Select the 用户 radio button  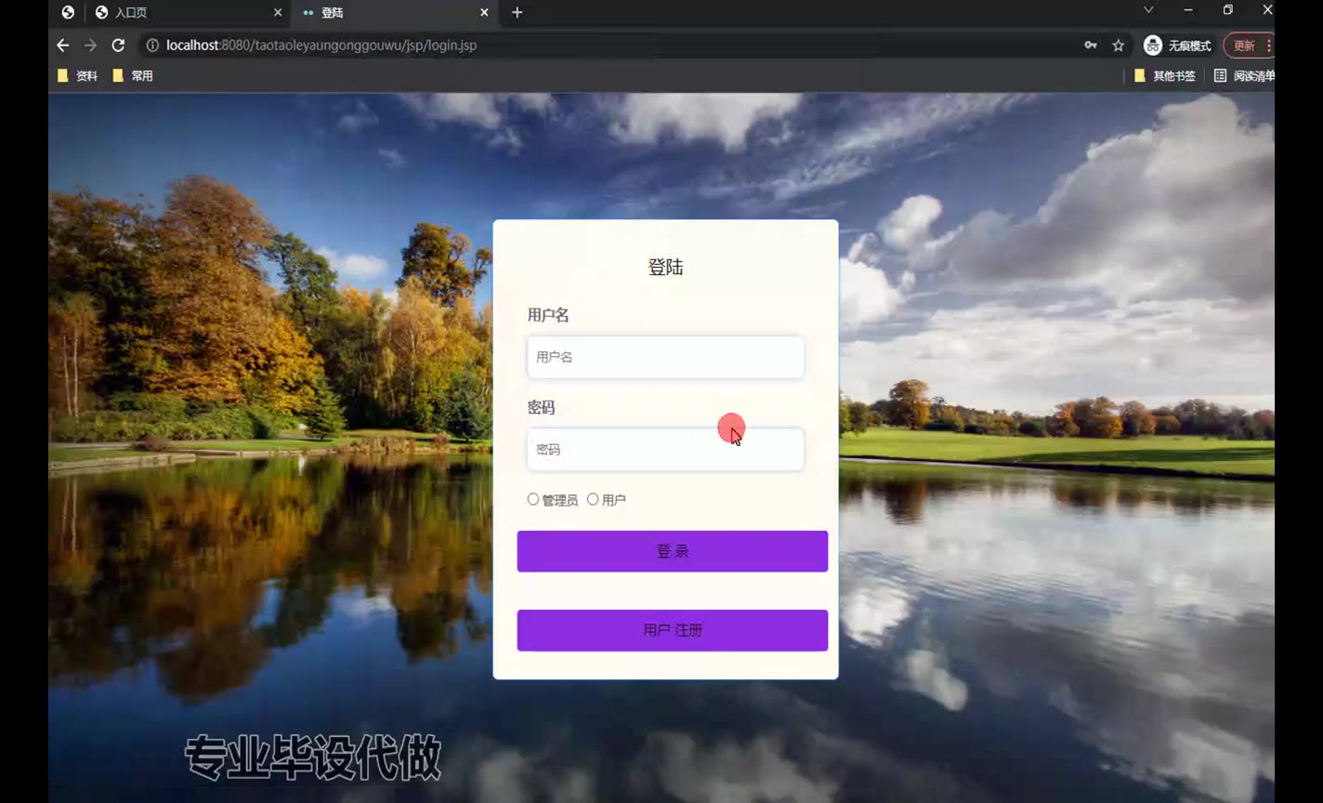593,499
